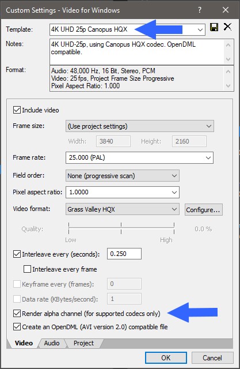
Task: Delete the template with the X icon
Action: pos(227,27)
